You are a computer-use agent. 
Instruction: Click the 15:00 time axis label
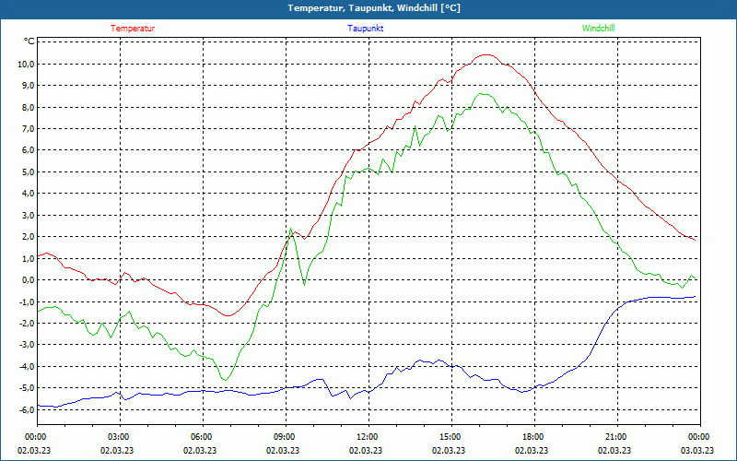451,437
